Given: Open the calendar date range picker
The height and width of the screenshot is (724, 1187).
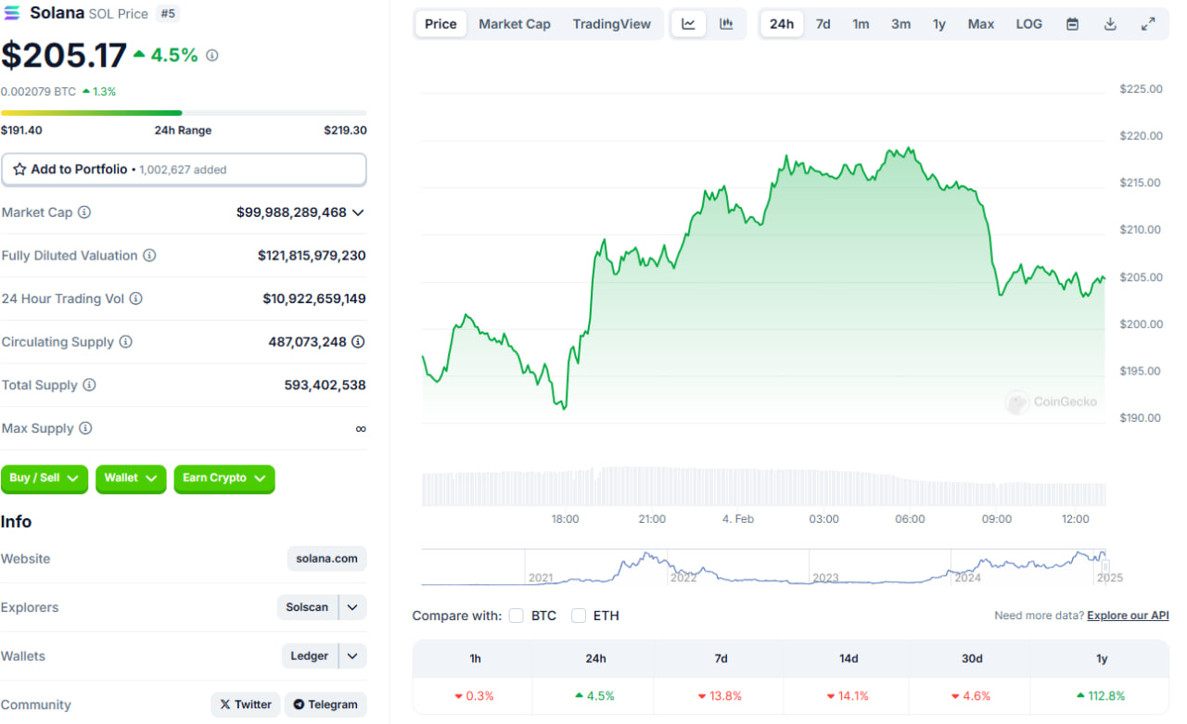Looking at the screenshot, I should pyautogui.click(x=1072, y=24).
